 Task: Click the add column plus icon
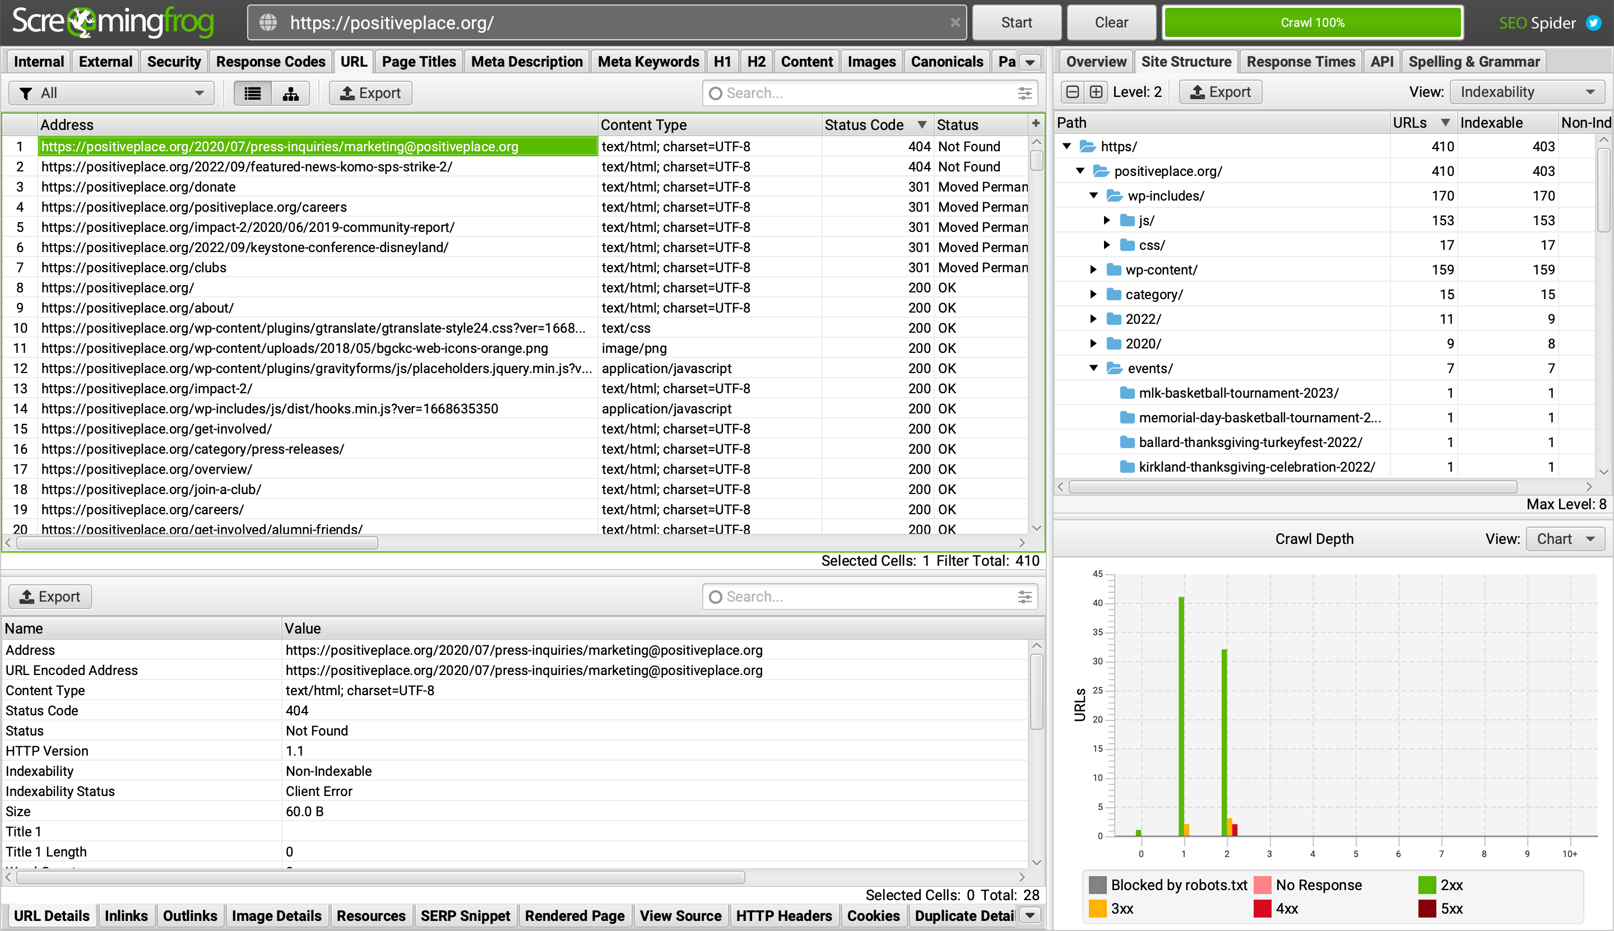[x=1035, y=123]
